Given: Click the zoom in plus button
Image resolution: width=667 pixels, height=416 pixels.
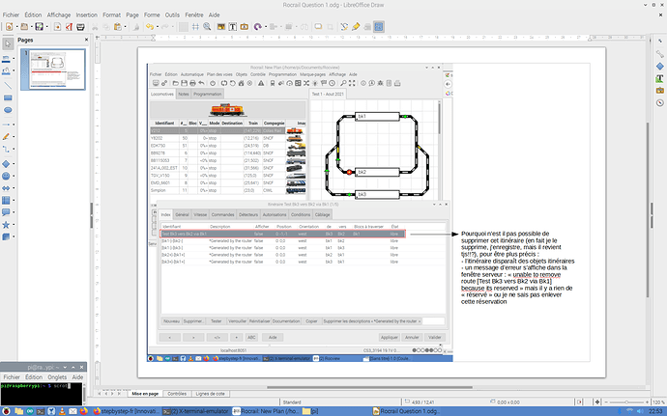Looking at the screenshot, I should point(648,402).
